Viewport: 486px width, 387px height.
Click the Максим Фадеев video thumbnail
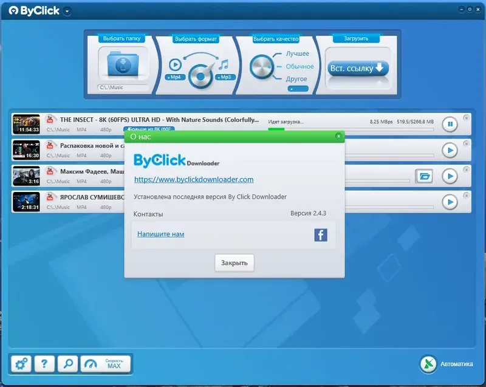(26, 176)
